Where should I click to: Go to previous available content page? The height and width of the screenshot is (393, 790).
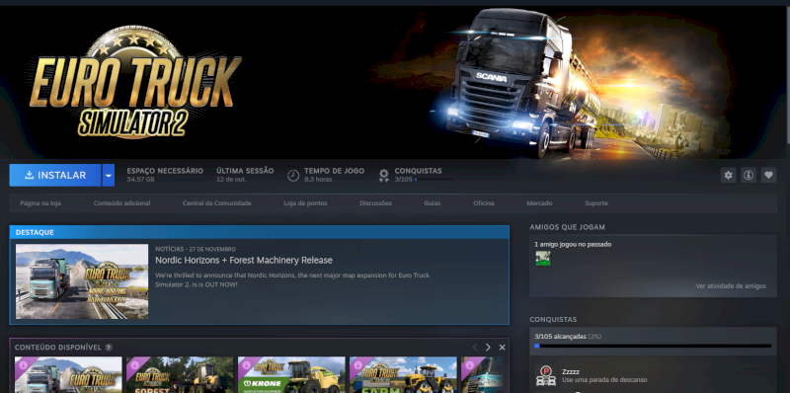475,348
